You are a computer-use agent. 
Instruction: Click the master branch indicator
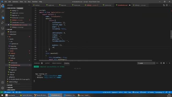[8, 92]
